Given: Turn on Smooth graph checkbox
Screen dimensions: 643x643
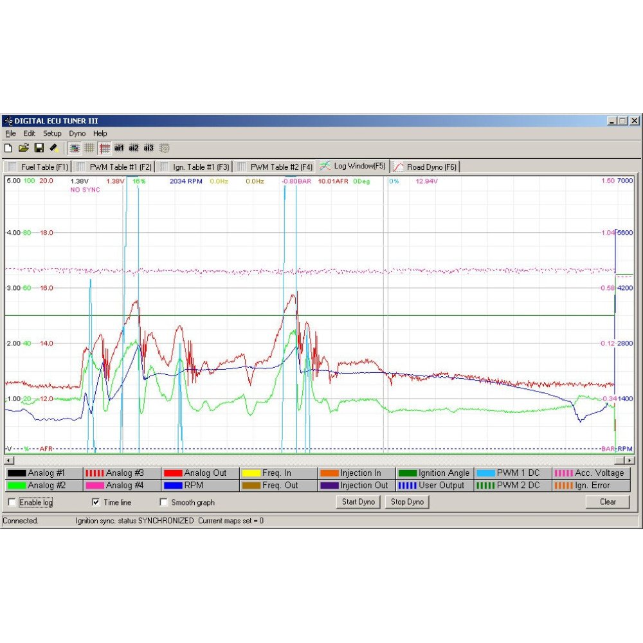Looking at the screenshot, I should [164, 502].
